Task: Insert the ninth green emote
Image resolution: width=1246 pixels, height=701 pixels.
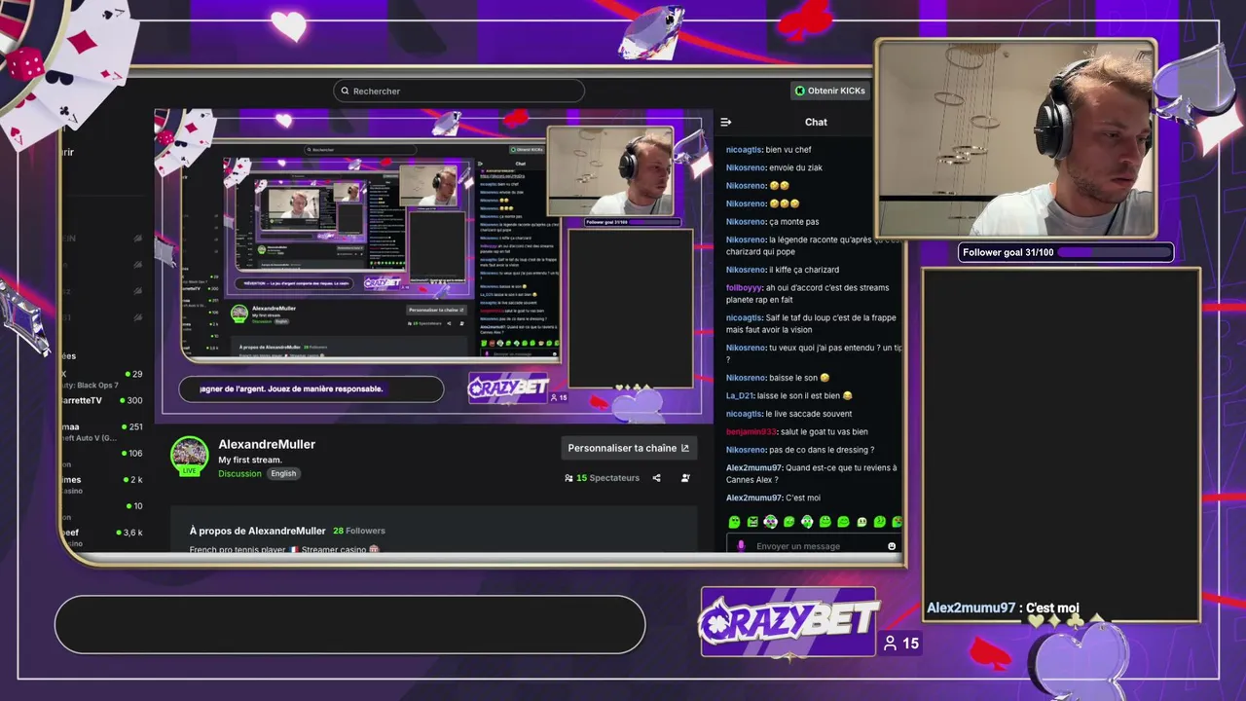Action: point(879,522)
